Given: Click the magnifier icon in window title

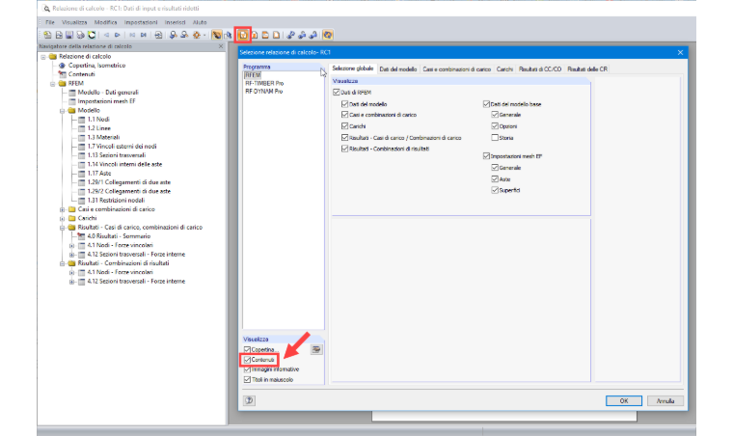Looking at the screenshot, I should (x=46, y=9).
